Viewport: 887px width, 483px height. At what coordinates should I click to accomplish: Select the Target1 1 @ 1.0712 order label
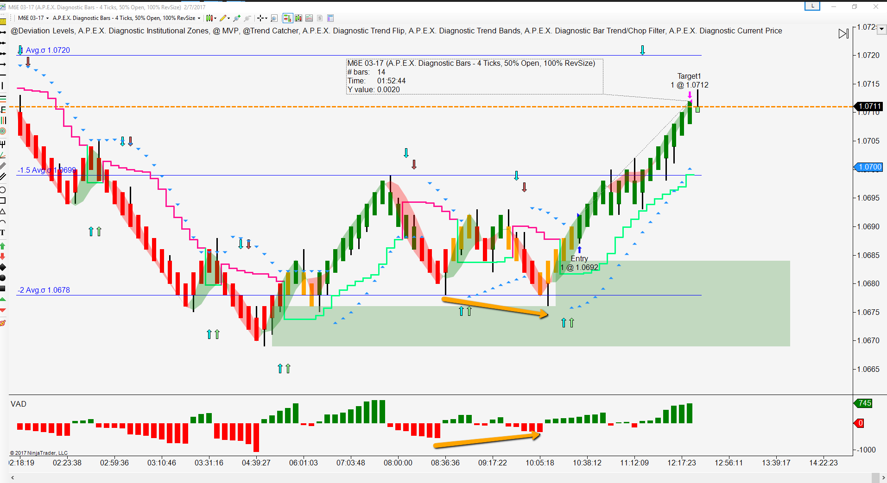click(689, 81)
